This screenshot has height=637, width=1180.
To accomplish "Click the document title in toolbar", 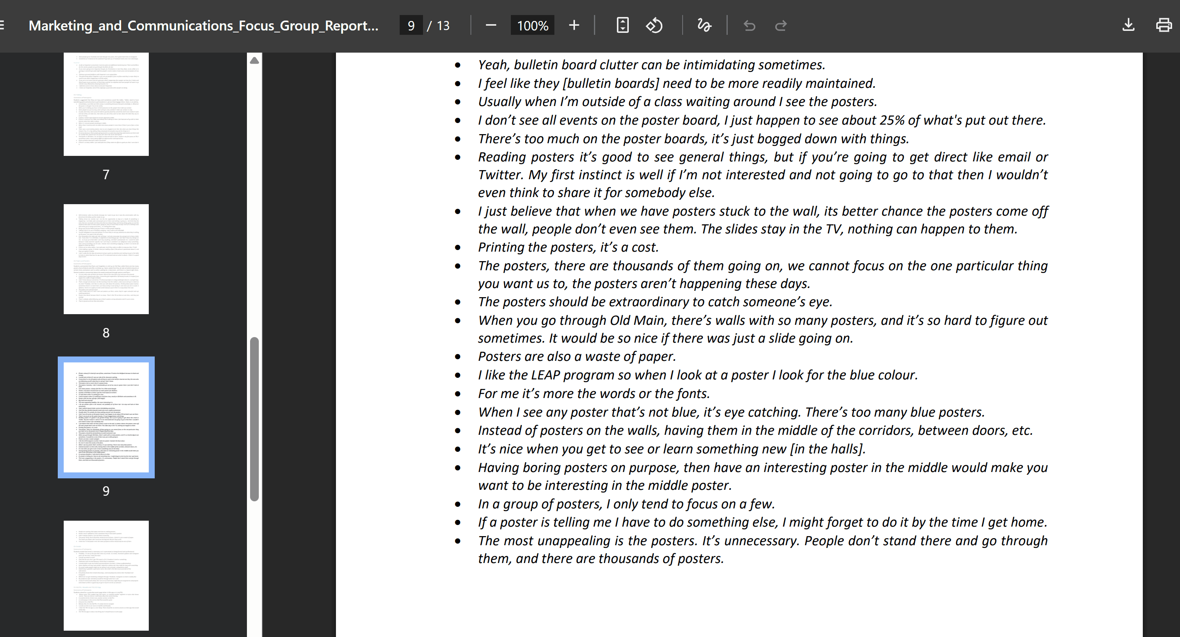I will [203, 25].
